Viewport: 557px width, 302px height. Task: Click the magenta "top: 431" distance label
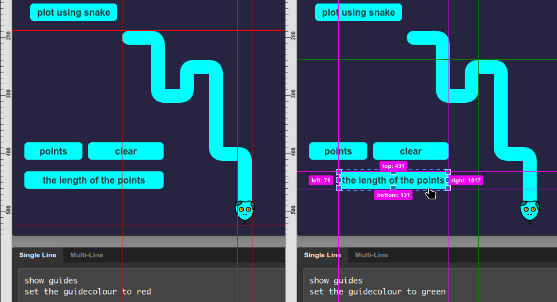(393, 166)
